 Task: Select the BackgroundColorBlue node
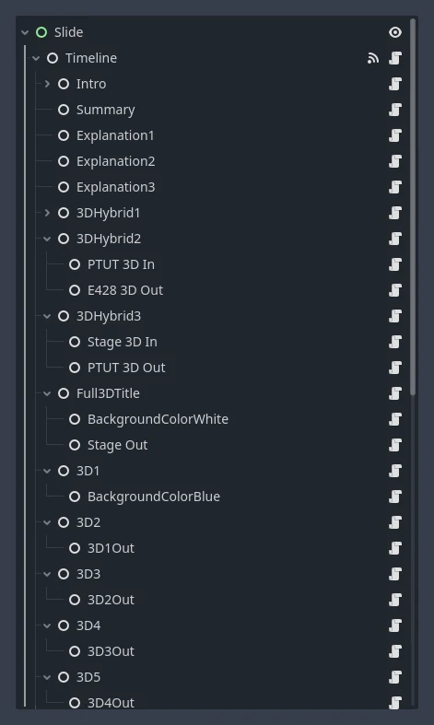(x=154, y=497)
